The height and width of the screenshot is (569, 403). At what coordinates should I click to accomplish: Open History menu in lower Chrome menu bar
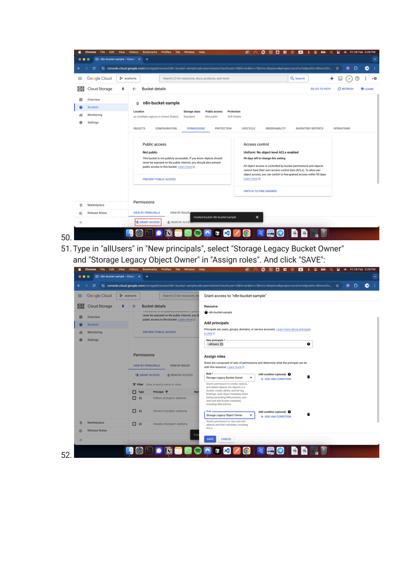pyautogui.click(x=134, y=270)
